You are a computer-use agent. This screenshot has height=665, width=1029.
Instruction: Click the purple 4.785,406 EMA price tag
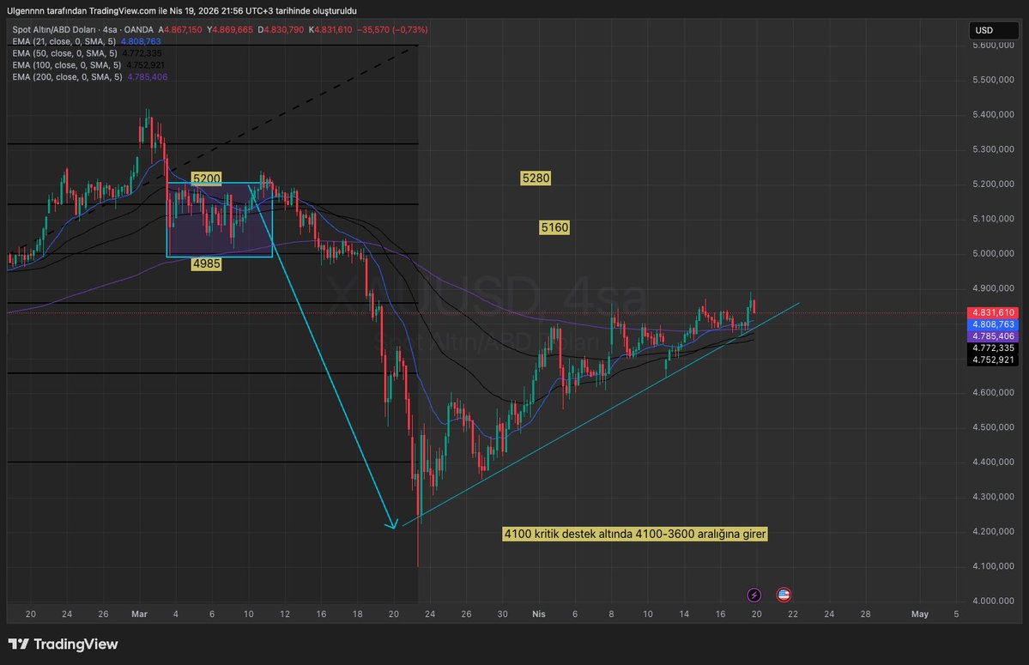tap(993, 336)
